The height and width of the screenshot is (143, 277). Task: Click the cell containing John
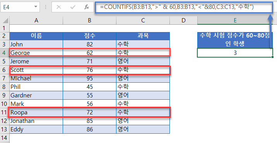click(36, 44)
